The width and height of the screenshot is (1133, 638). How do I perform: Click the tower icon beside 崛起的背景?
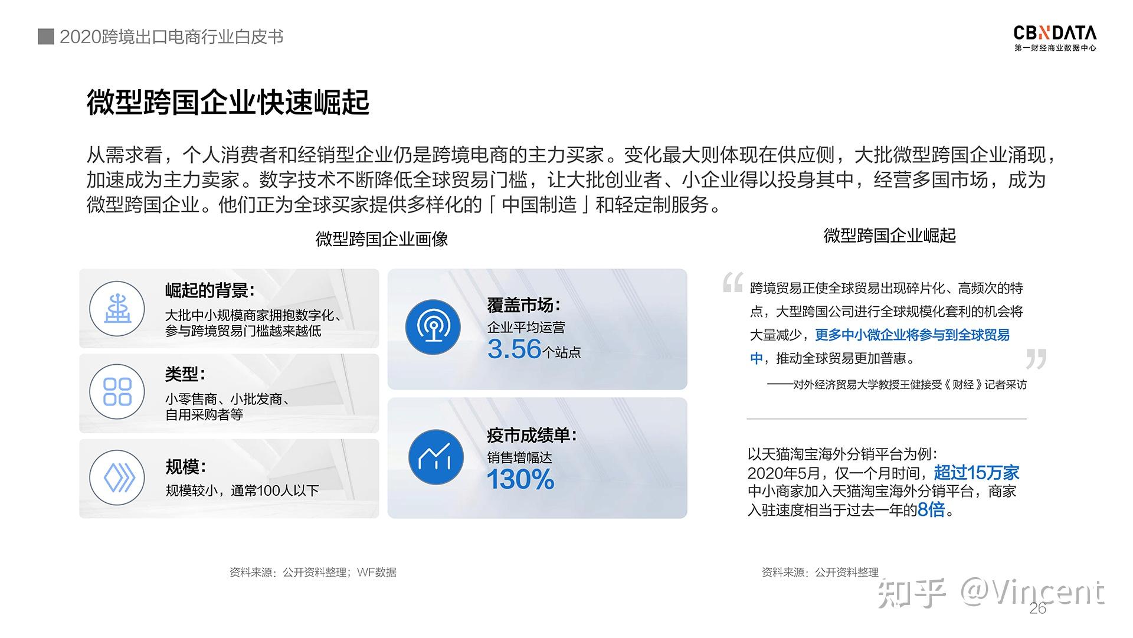pyautogui.click(x=117, y=309)
